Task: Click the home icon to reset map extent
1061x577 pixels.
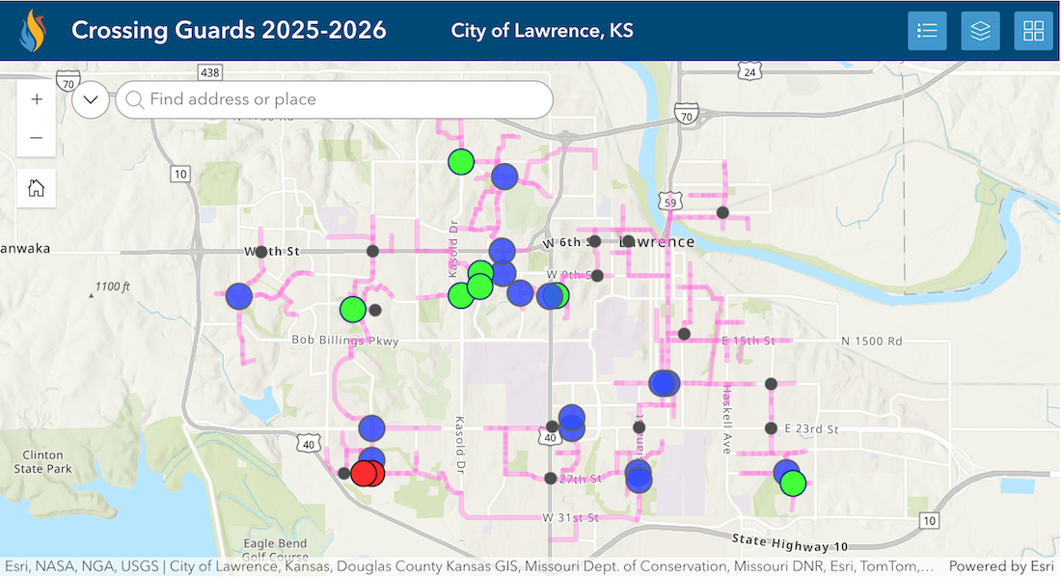Action: tap(36, 187)
